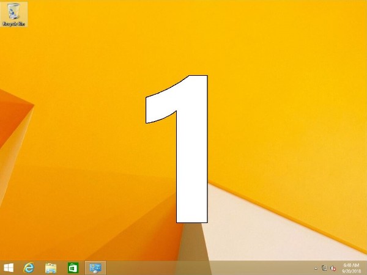367x275 pixels.
Task: Click the active display settings taskbar button
Action: click(95, 268)
